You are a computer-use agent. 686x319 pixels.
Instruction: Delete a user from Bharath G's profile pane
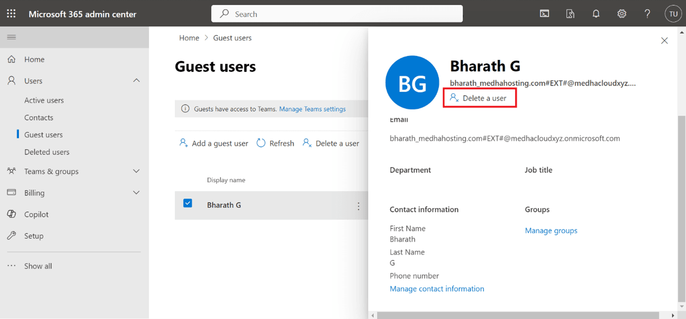click(479, 97)
